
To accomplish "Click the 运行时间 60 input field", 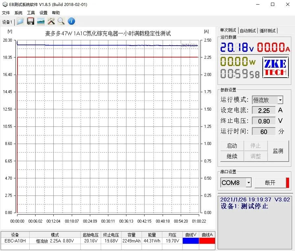I will [264, 131].
